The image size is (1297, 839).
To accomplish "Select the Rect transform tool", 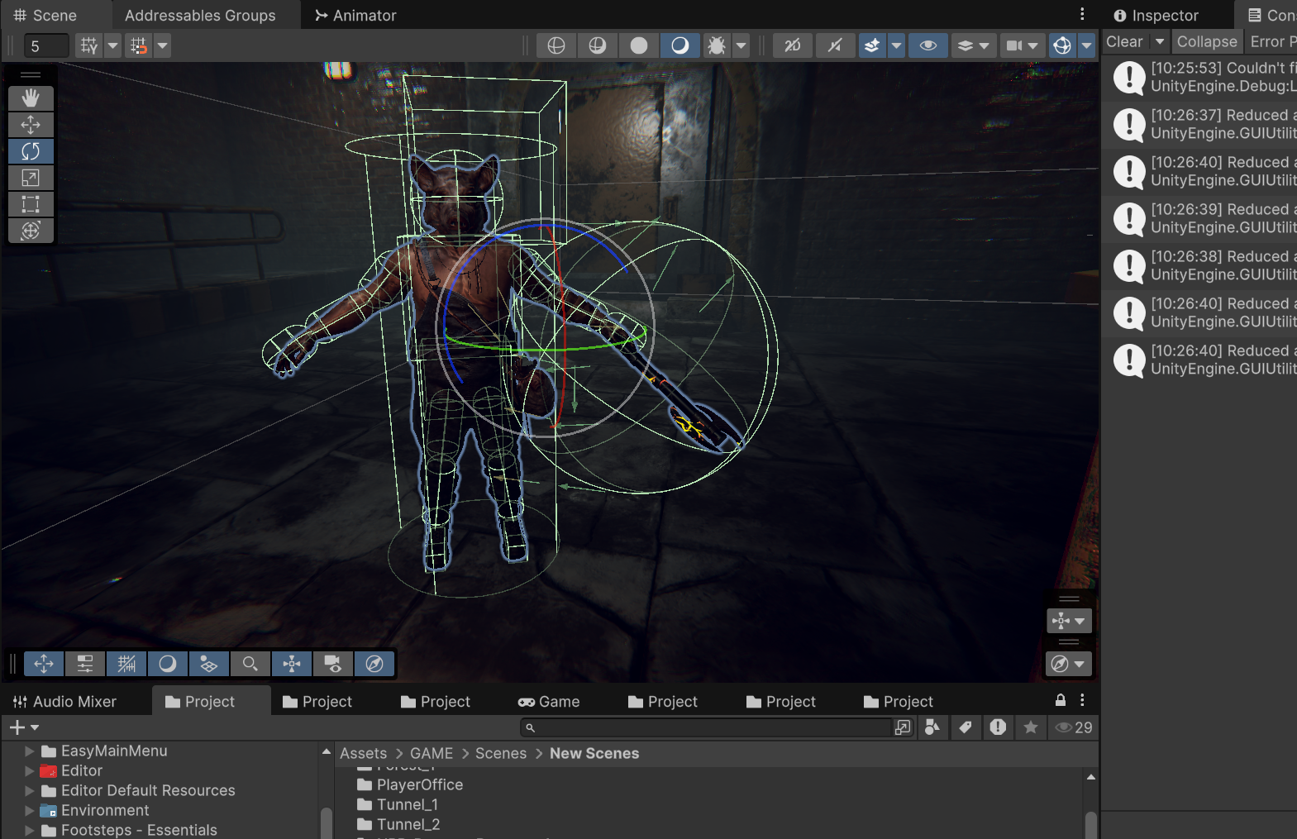I will (x=31, y=204).
